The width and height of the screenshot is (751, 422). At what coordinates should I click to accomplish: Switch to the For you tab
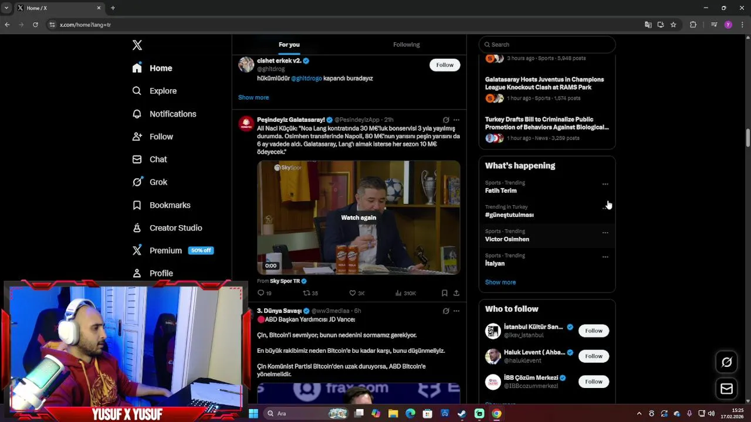pyautogui.click(x=289, y=45)
